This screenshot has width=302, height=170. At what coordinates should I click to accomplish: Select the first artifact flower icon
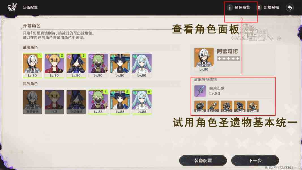(200, 106)
